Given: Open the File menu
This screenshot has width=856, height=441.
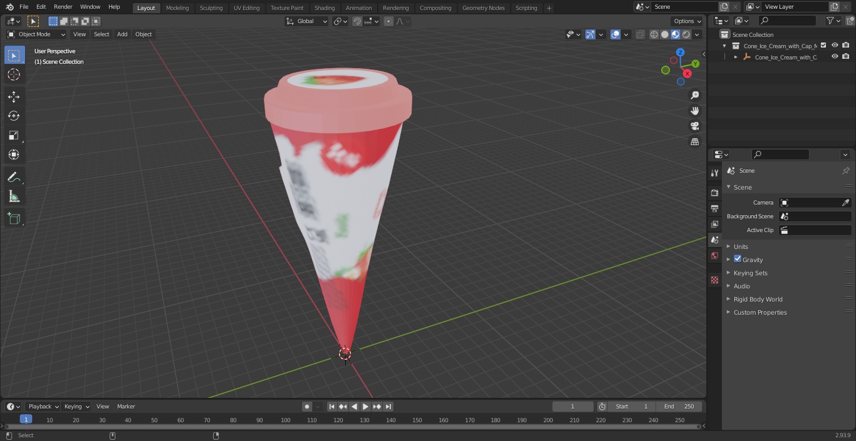Looking at the screenshot, I should point(24,7).
